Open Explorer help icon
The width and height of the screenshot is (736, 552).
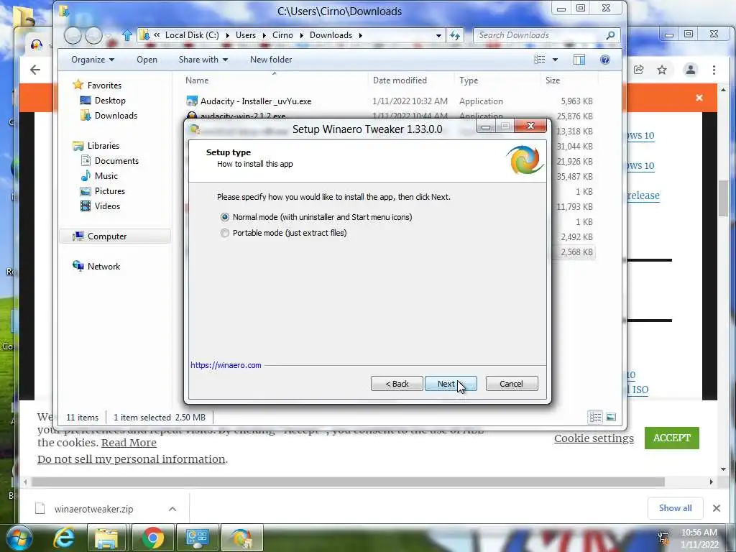click(605, 60)
